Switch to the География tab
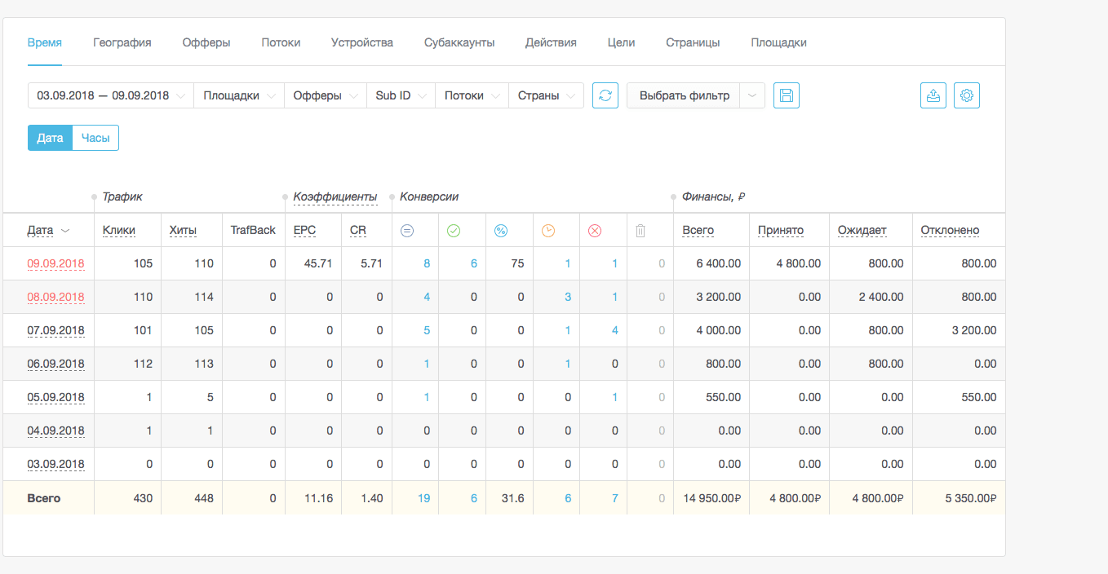 coord(122,42)
